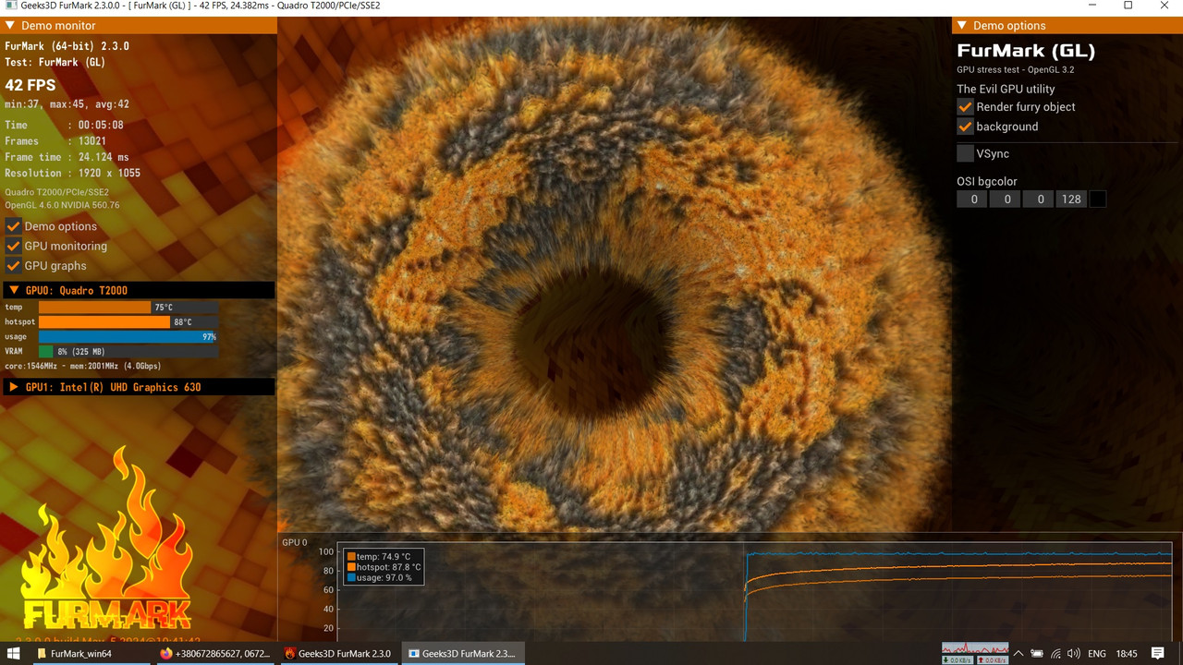Click the battery tray icon

pos(1037,653)
